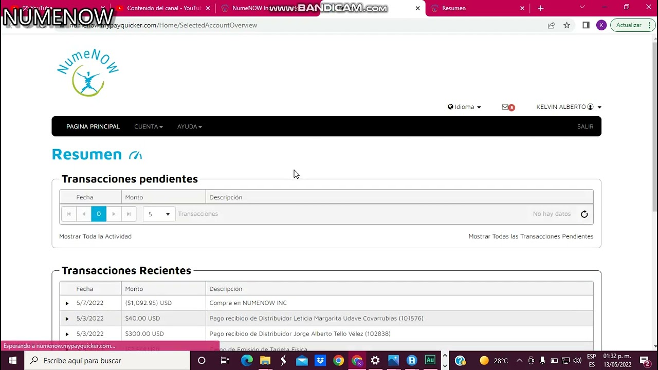This screenshot has width=658, height=370.
Task: Click SALIR to log out
Action: tap(585, 126)
